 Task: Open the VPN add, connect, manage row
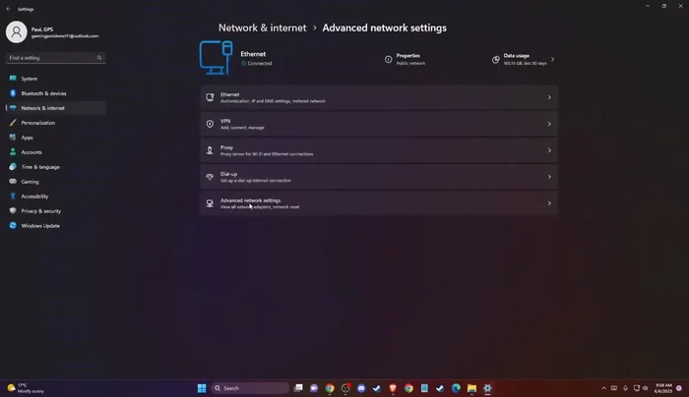[x=379, y=124]
